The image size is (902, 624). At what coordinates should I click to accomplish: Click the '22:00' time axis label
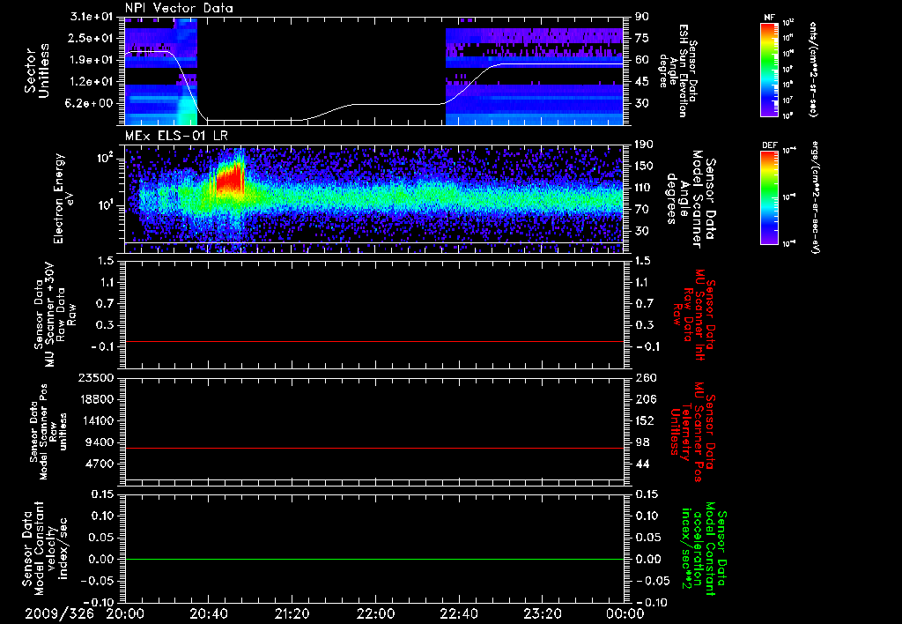[x=375, y=614]
